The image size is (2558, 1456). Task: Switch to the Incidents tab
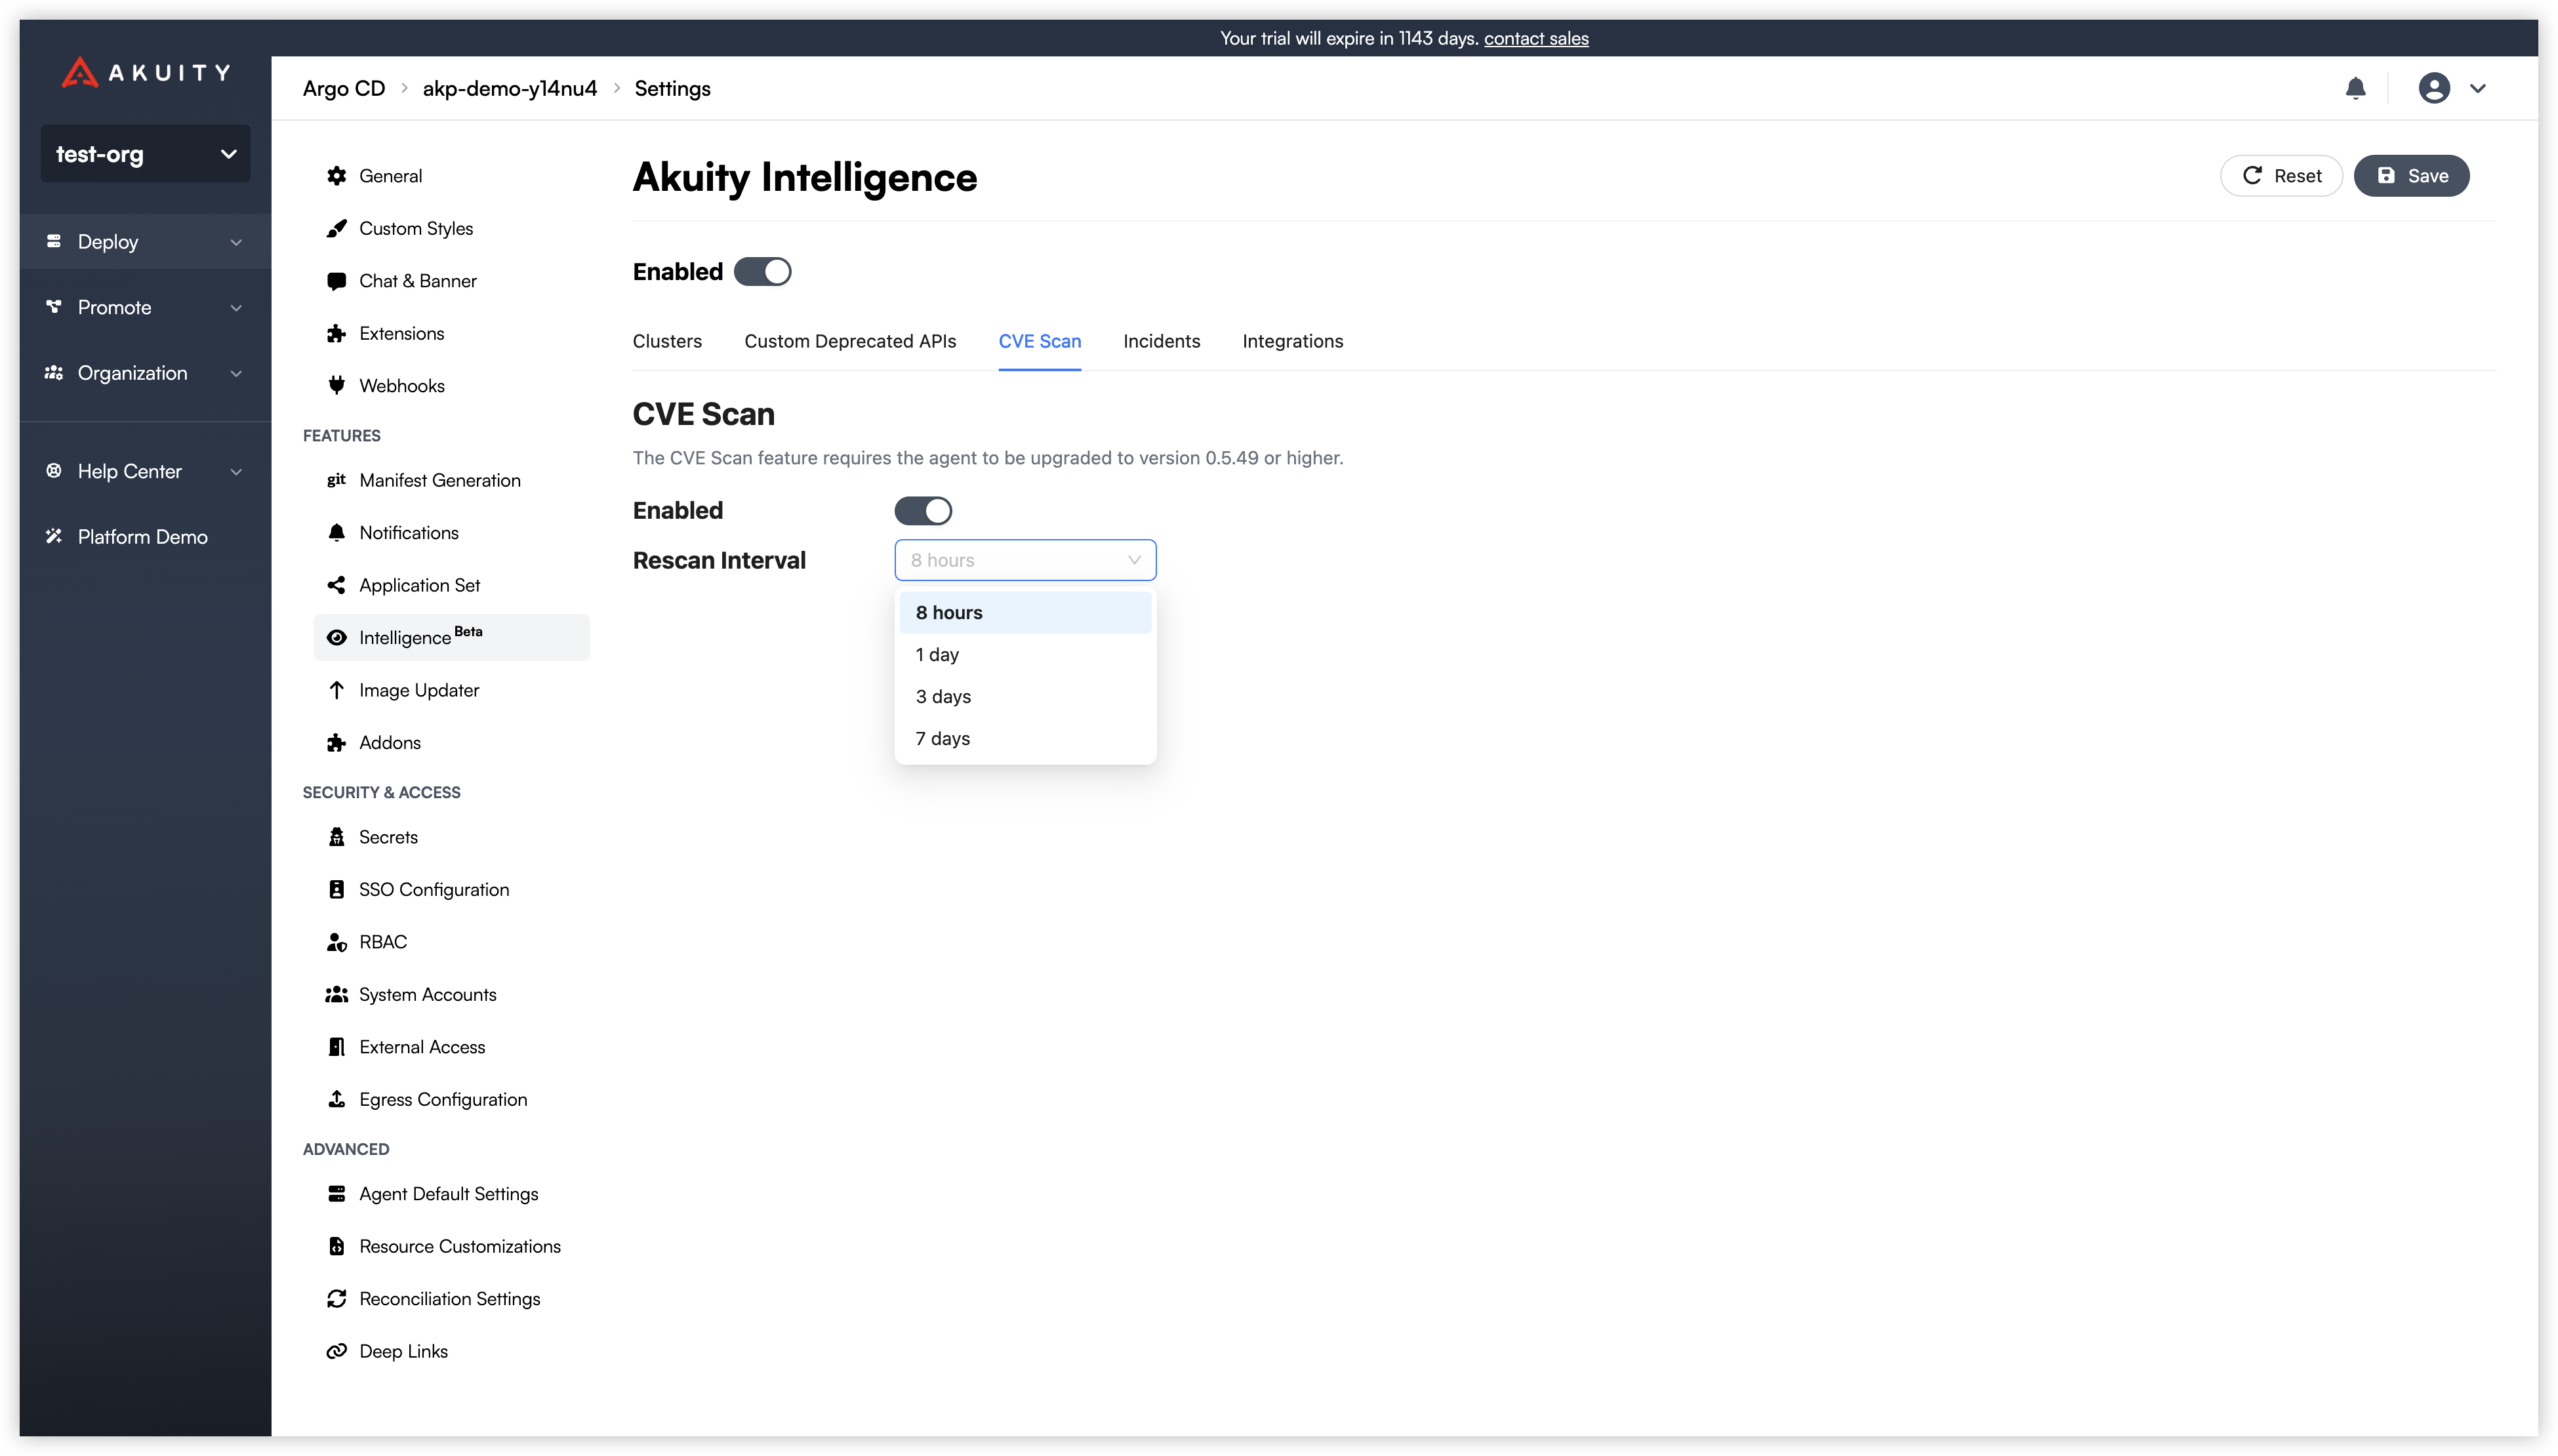click(1161, 342)
